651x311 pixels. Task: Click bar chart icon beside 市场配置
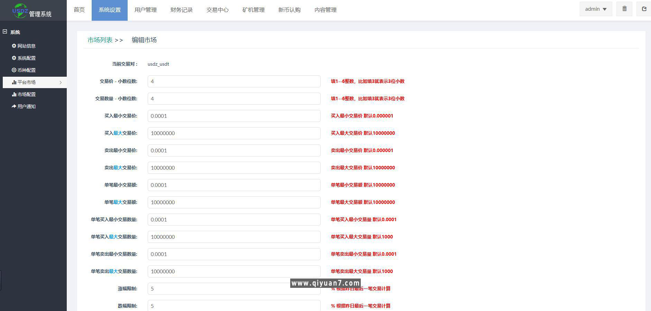click(x=14, y=94)
